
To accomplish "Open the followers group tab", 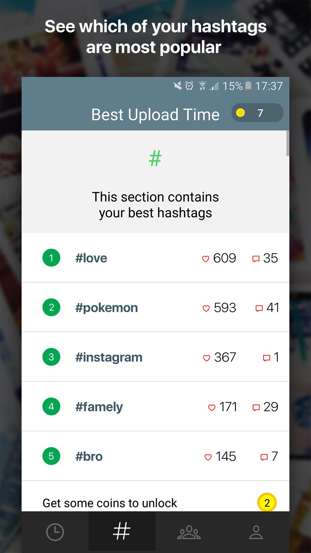I will tap(189, 532).
